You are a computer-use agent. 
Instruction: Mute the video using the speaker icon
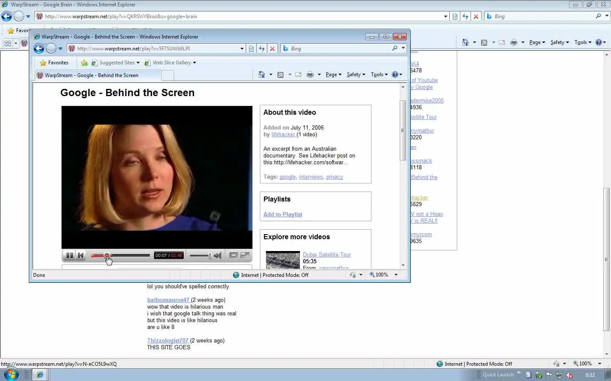click(218, 255)
